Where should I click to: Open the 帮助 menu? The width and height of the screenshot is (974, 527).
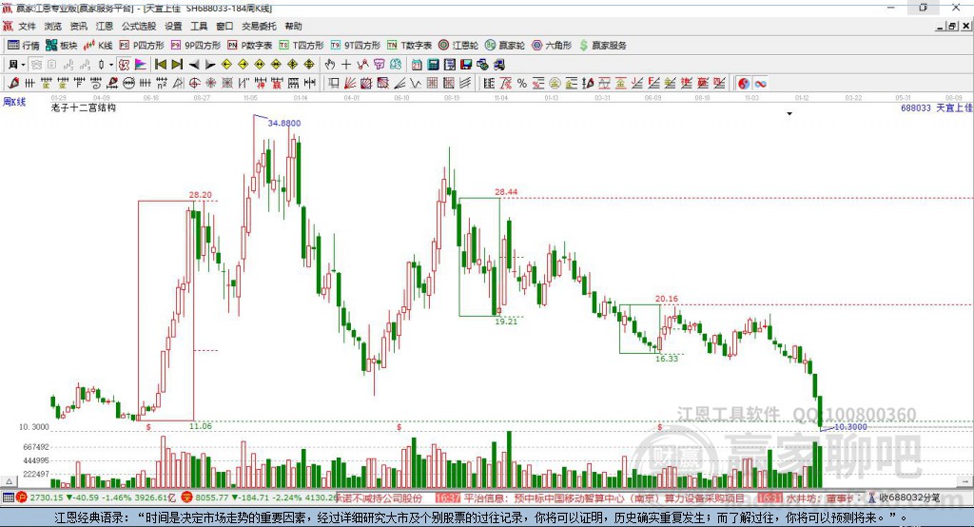[x=293, y=26]
